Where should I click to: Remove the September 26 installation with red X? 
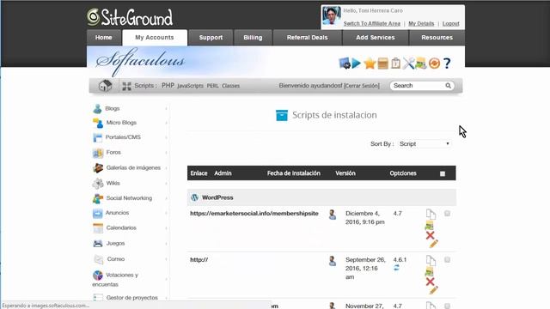[x=430, y=282]
